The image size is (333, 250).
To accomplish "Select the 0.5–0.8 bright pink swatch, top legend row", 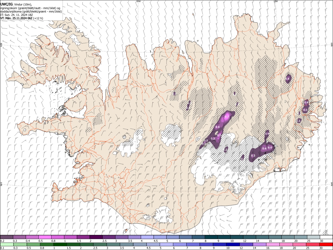I will pyautogui.click(x=45, y=237).
